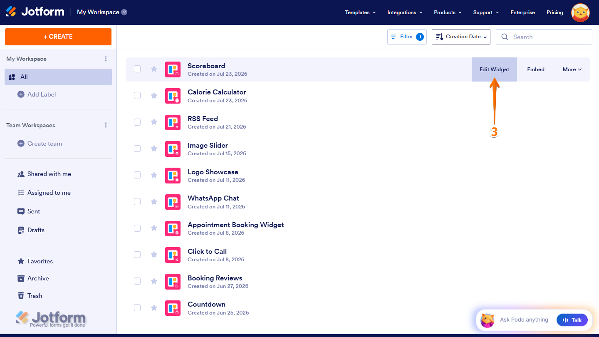Create a new team workspace

[x=40, y=144]
